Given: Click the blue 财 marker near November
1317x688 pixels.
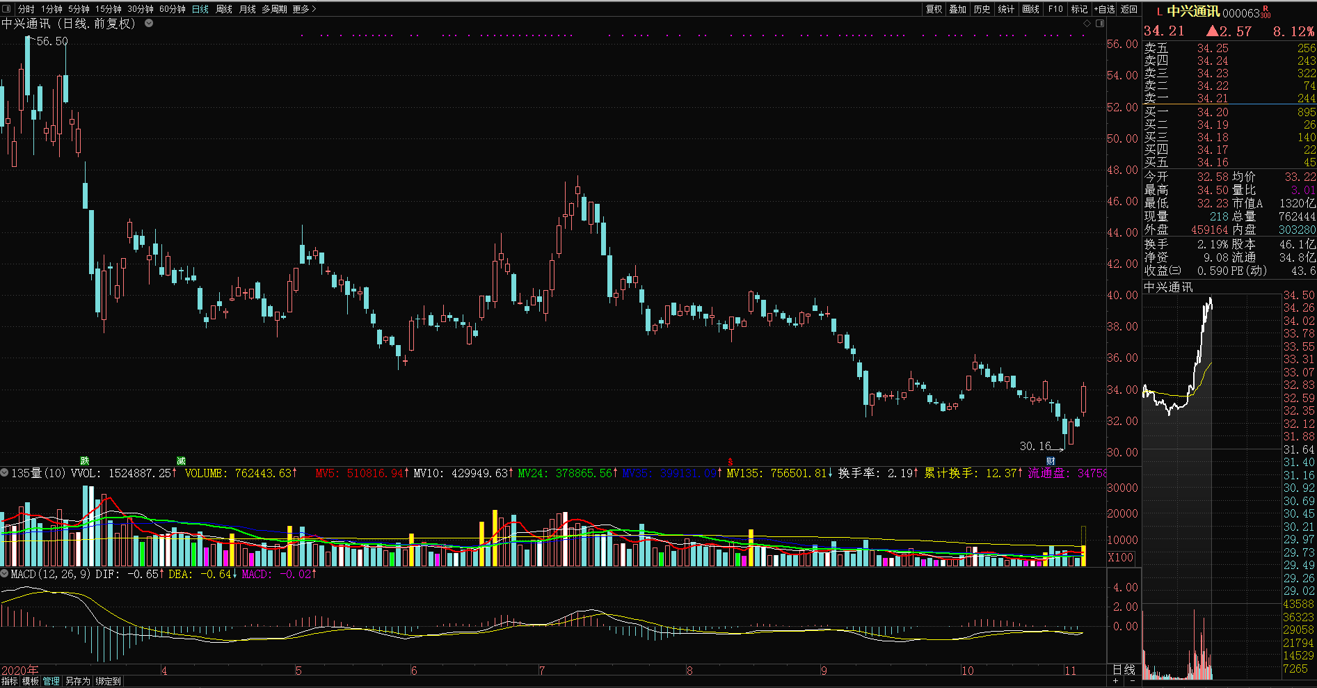Looking at the screenshot, I should tap(1051, 461).
